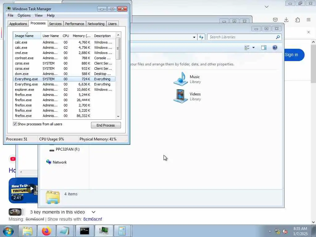316x237 pixels.
Task: Open the Calculator taskbar icon
Action: [x=122, y=231]
